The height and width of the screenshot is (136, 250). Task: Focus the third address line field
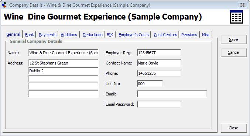pyautogui.click(x=64, y=79)
